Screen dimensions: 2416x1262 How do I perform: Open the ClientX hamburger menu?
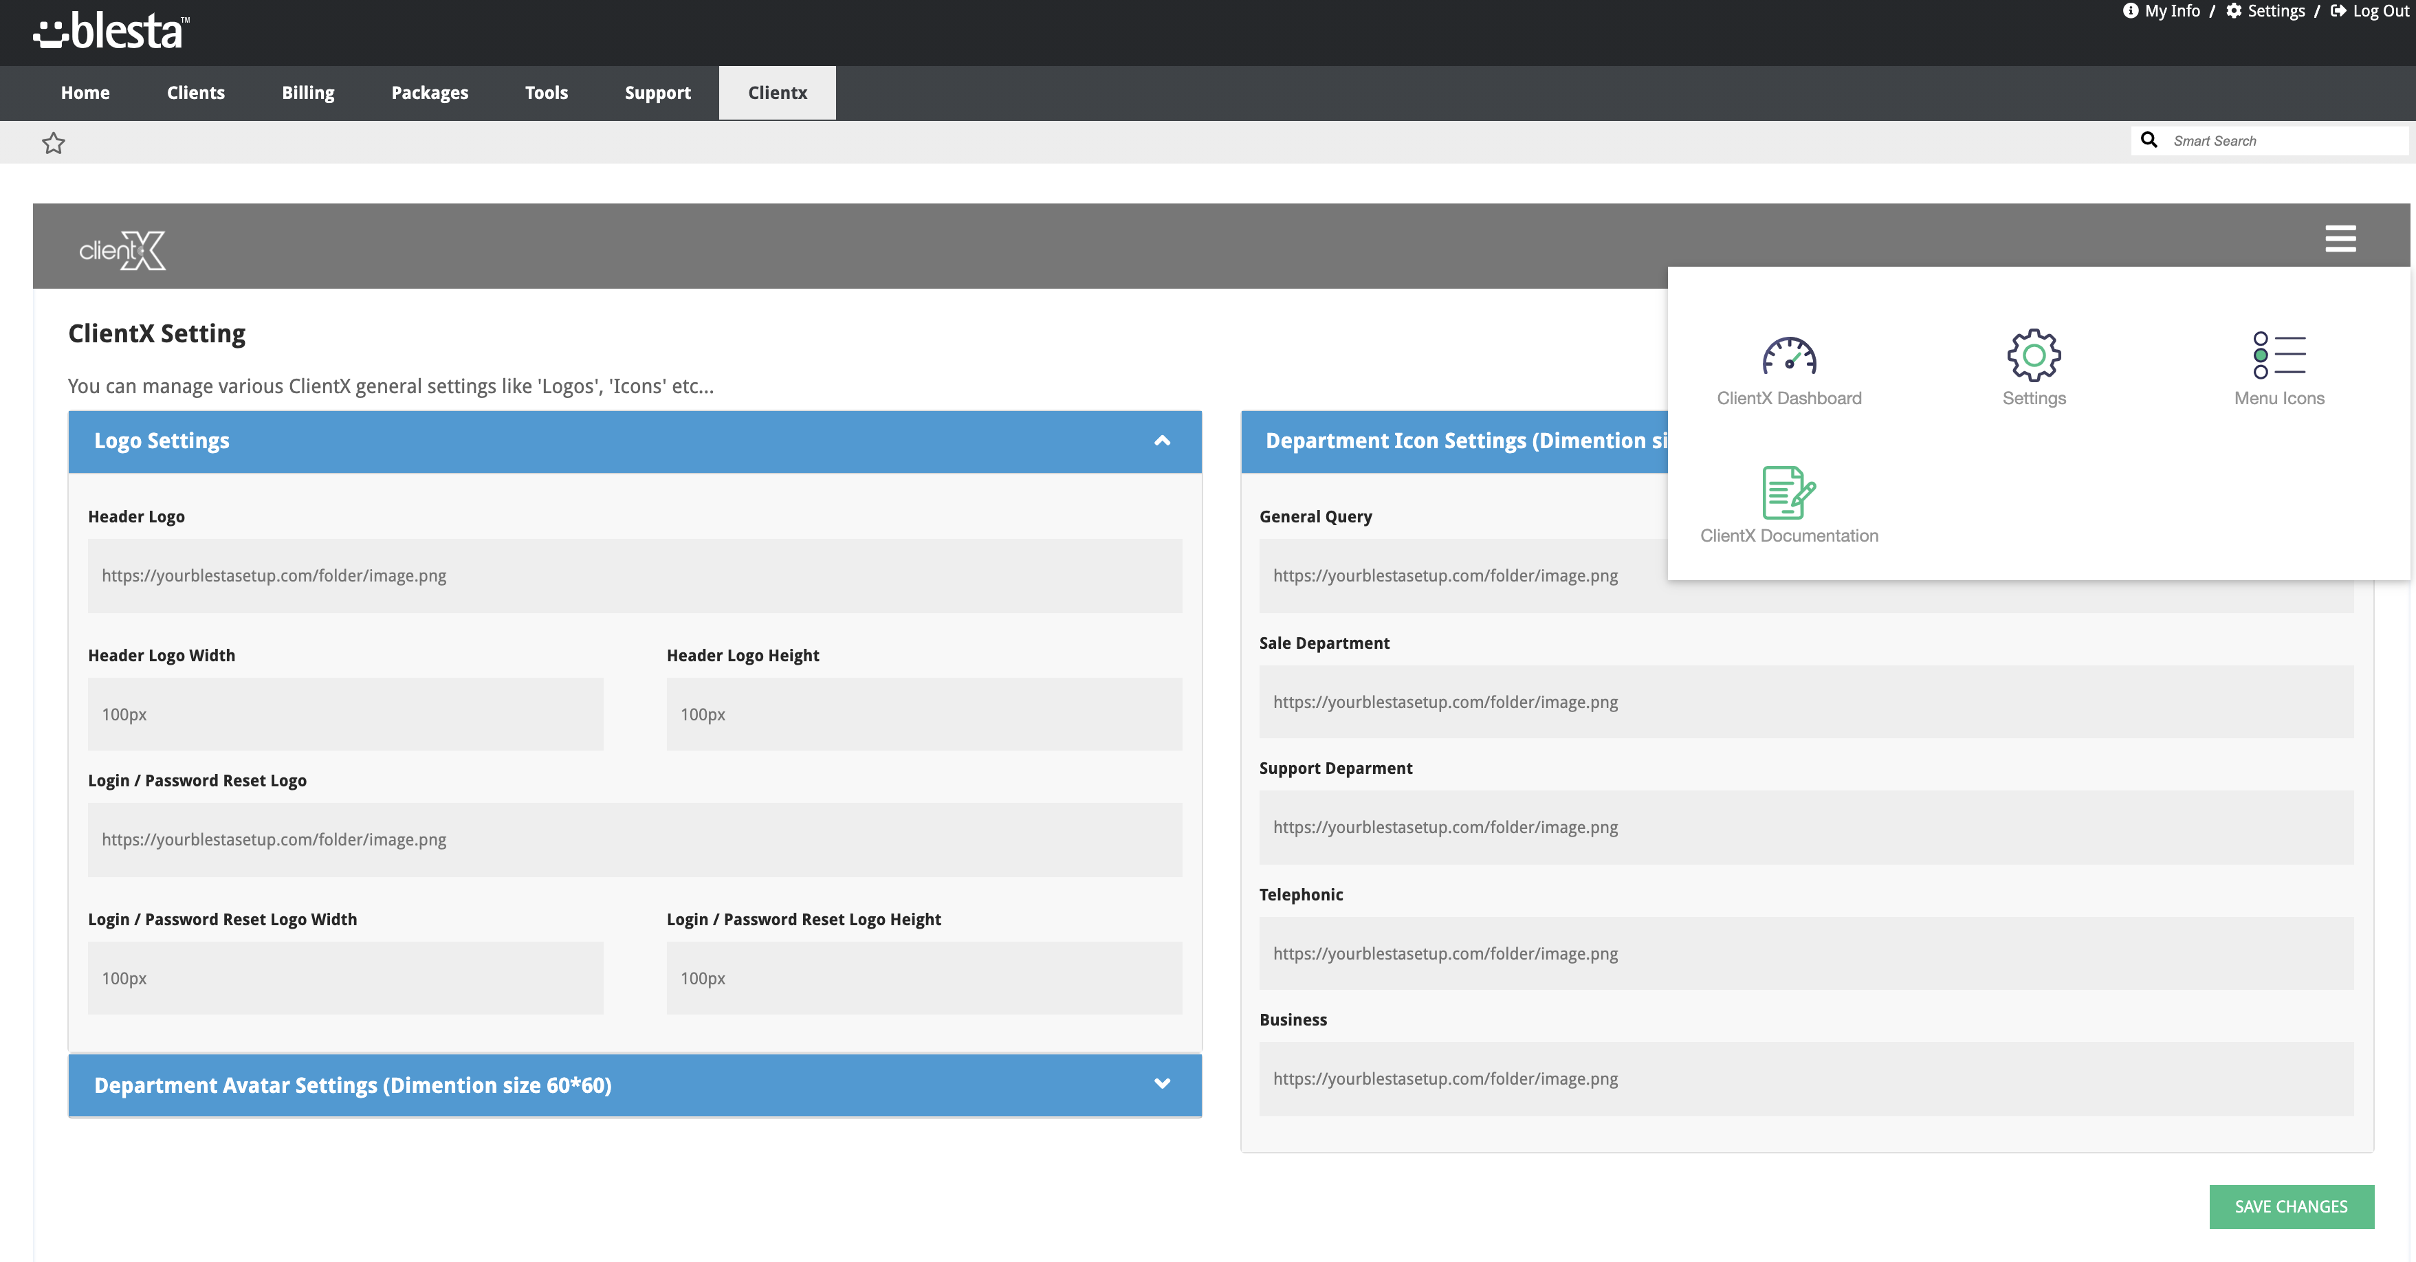pyautogui.click(x=2340, y=238)
